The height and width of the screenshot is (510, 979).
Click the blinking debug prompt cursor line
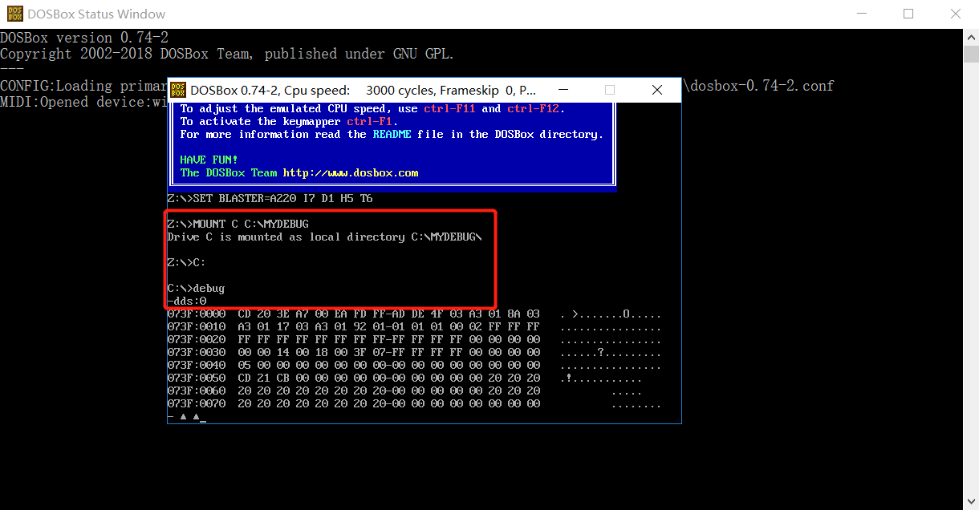pos(186,416)
